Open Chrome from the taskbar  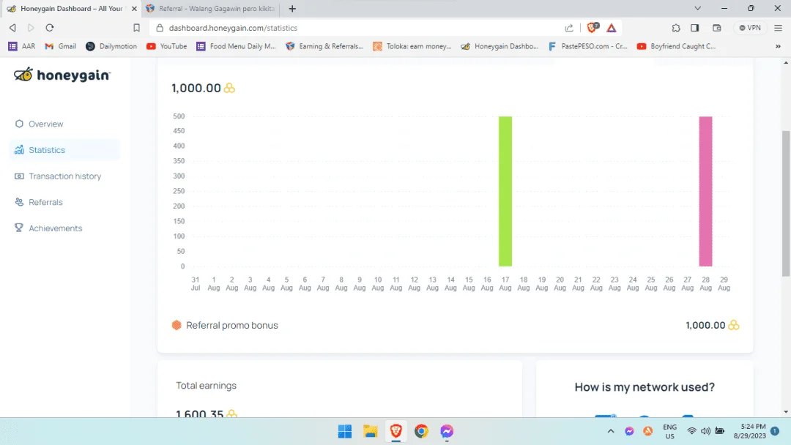421,431
